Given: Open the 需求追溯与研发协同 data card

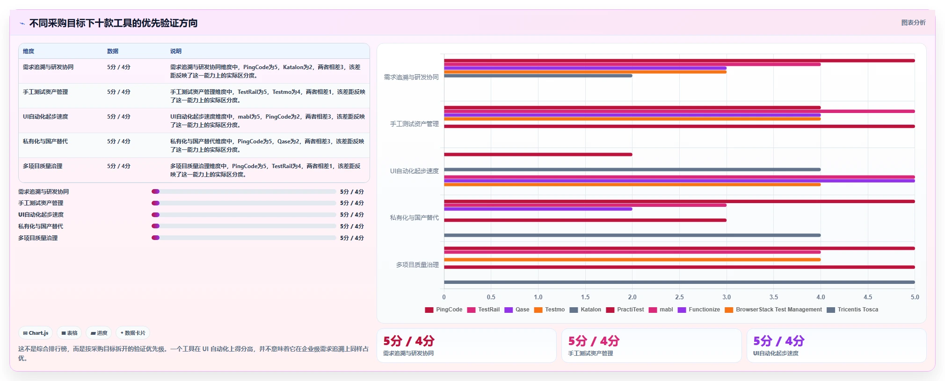Looking at the screenshot, I should pyautogui.click(x=466, y=346).
